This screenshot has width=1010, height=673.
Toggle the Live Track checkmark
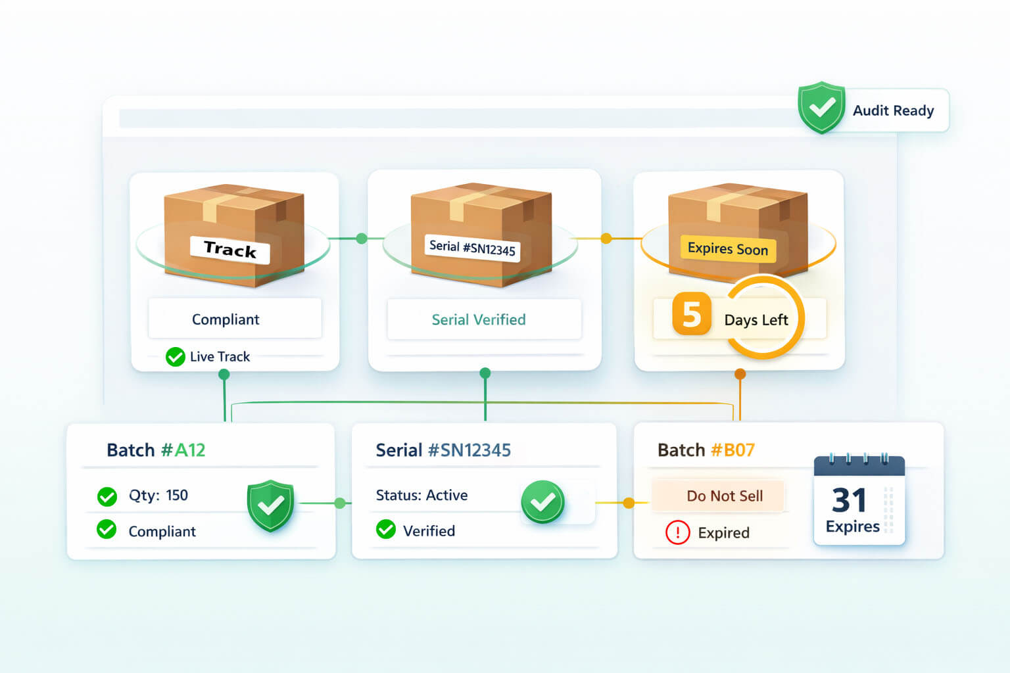pos(175,357)
